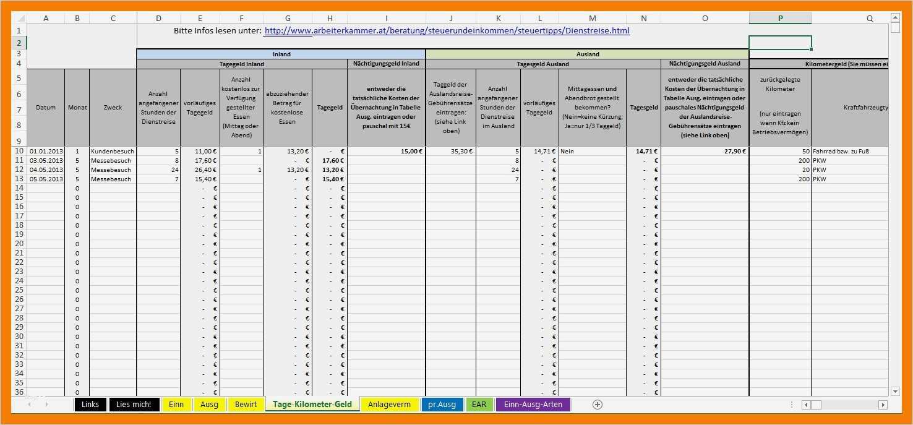Select row header 10
Screen dimensions: 913x425
point(19,150)
